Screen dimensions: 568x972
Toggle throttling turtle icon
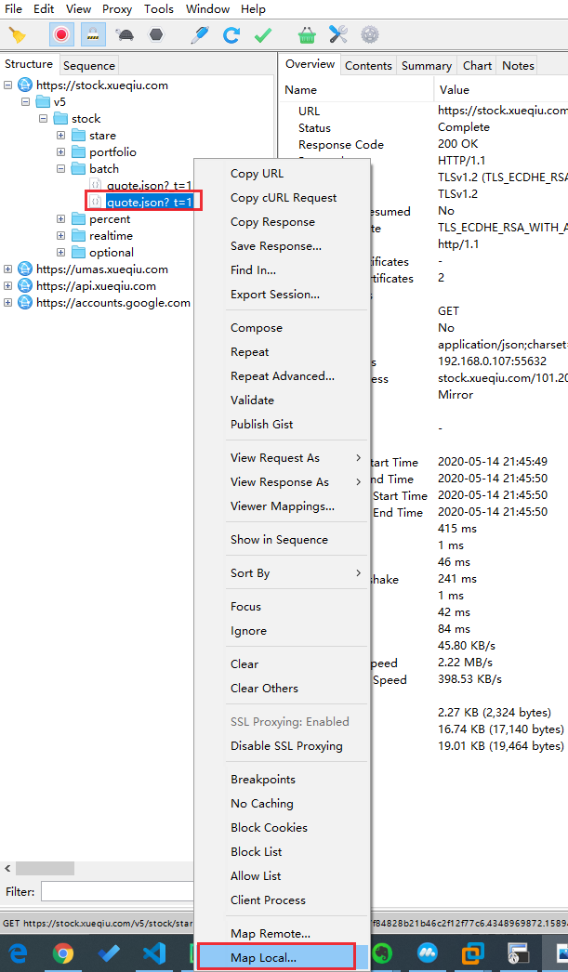(x=125, y=34)
